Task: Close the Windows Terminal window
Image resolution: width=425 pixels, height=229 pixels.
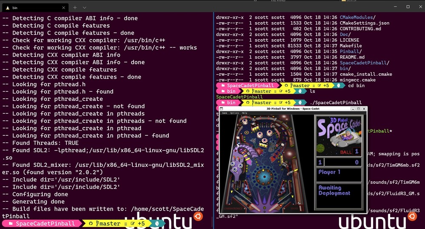Action: tap(420, 7)
